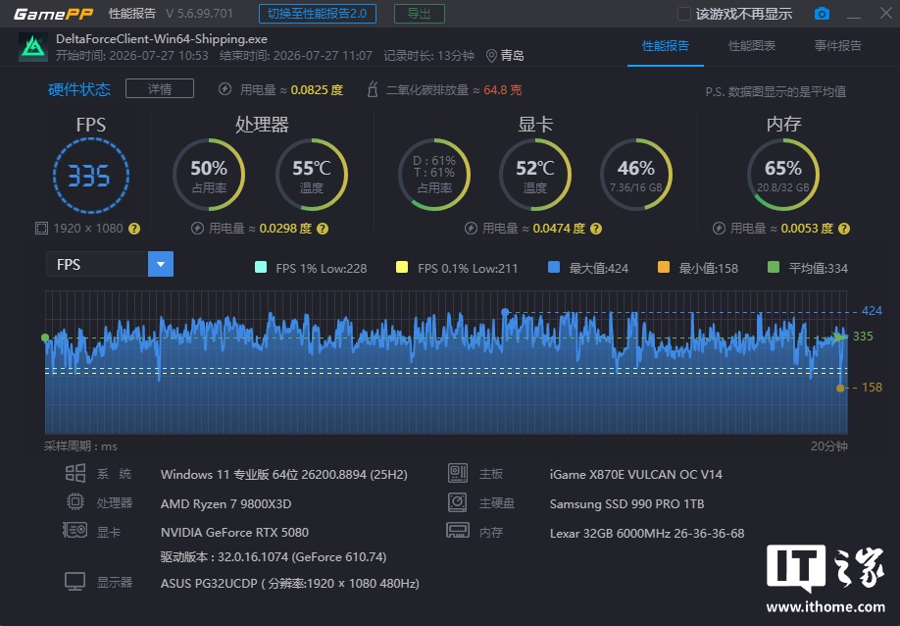Click the 导出 export button
The image size is (900, 626).
click(x=419, y=14)
